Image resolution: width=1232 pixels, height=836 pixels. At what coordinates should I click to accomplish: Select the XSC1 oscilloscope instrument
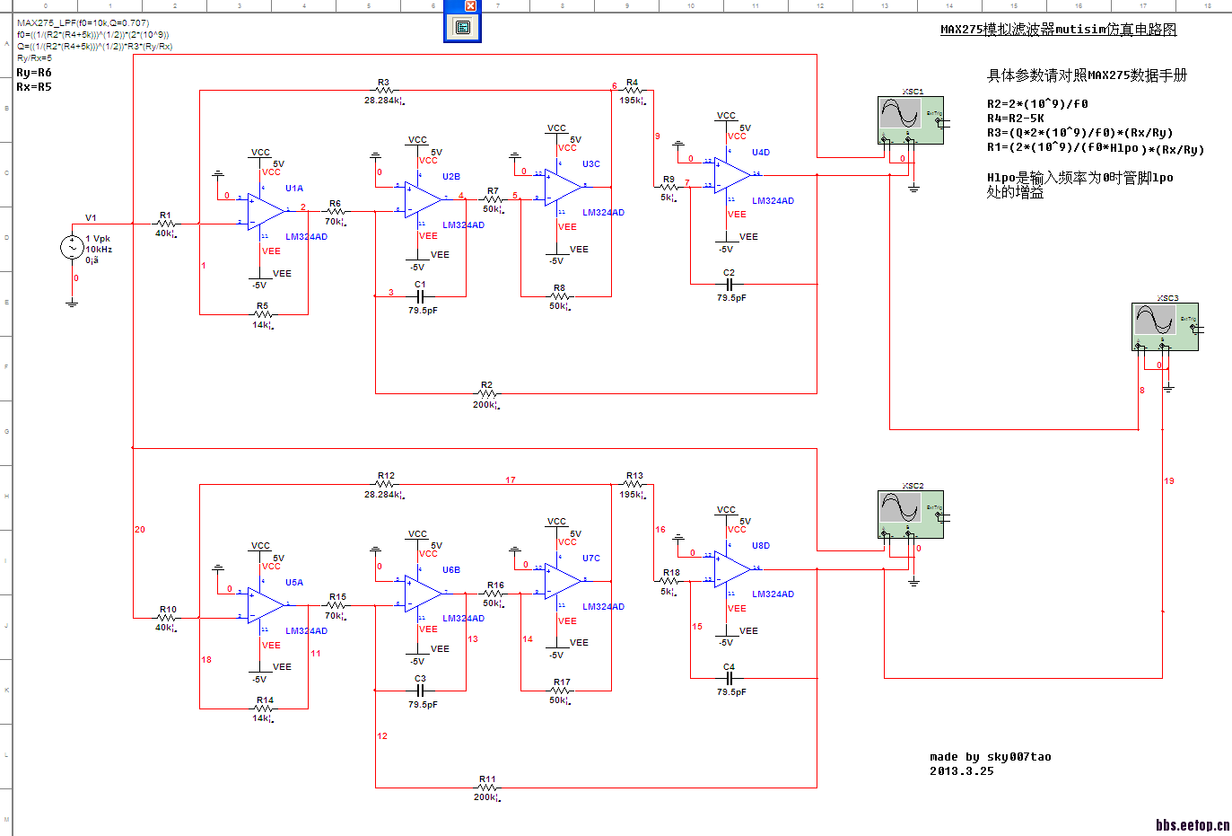(x=911, y=120)
